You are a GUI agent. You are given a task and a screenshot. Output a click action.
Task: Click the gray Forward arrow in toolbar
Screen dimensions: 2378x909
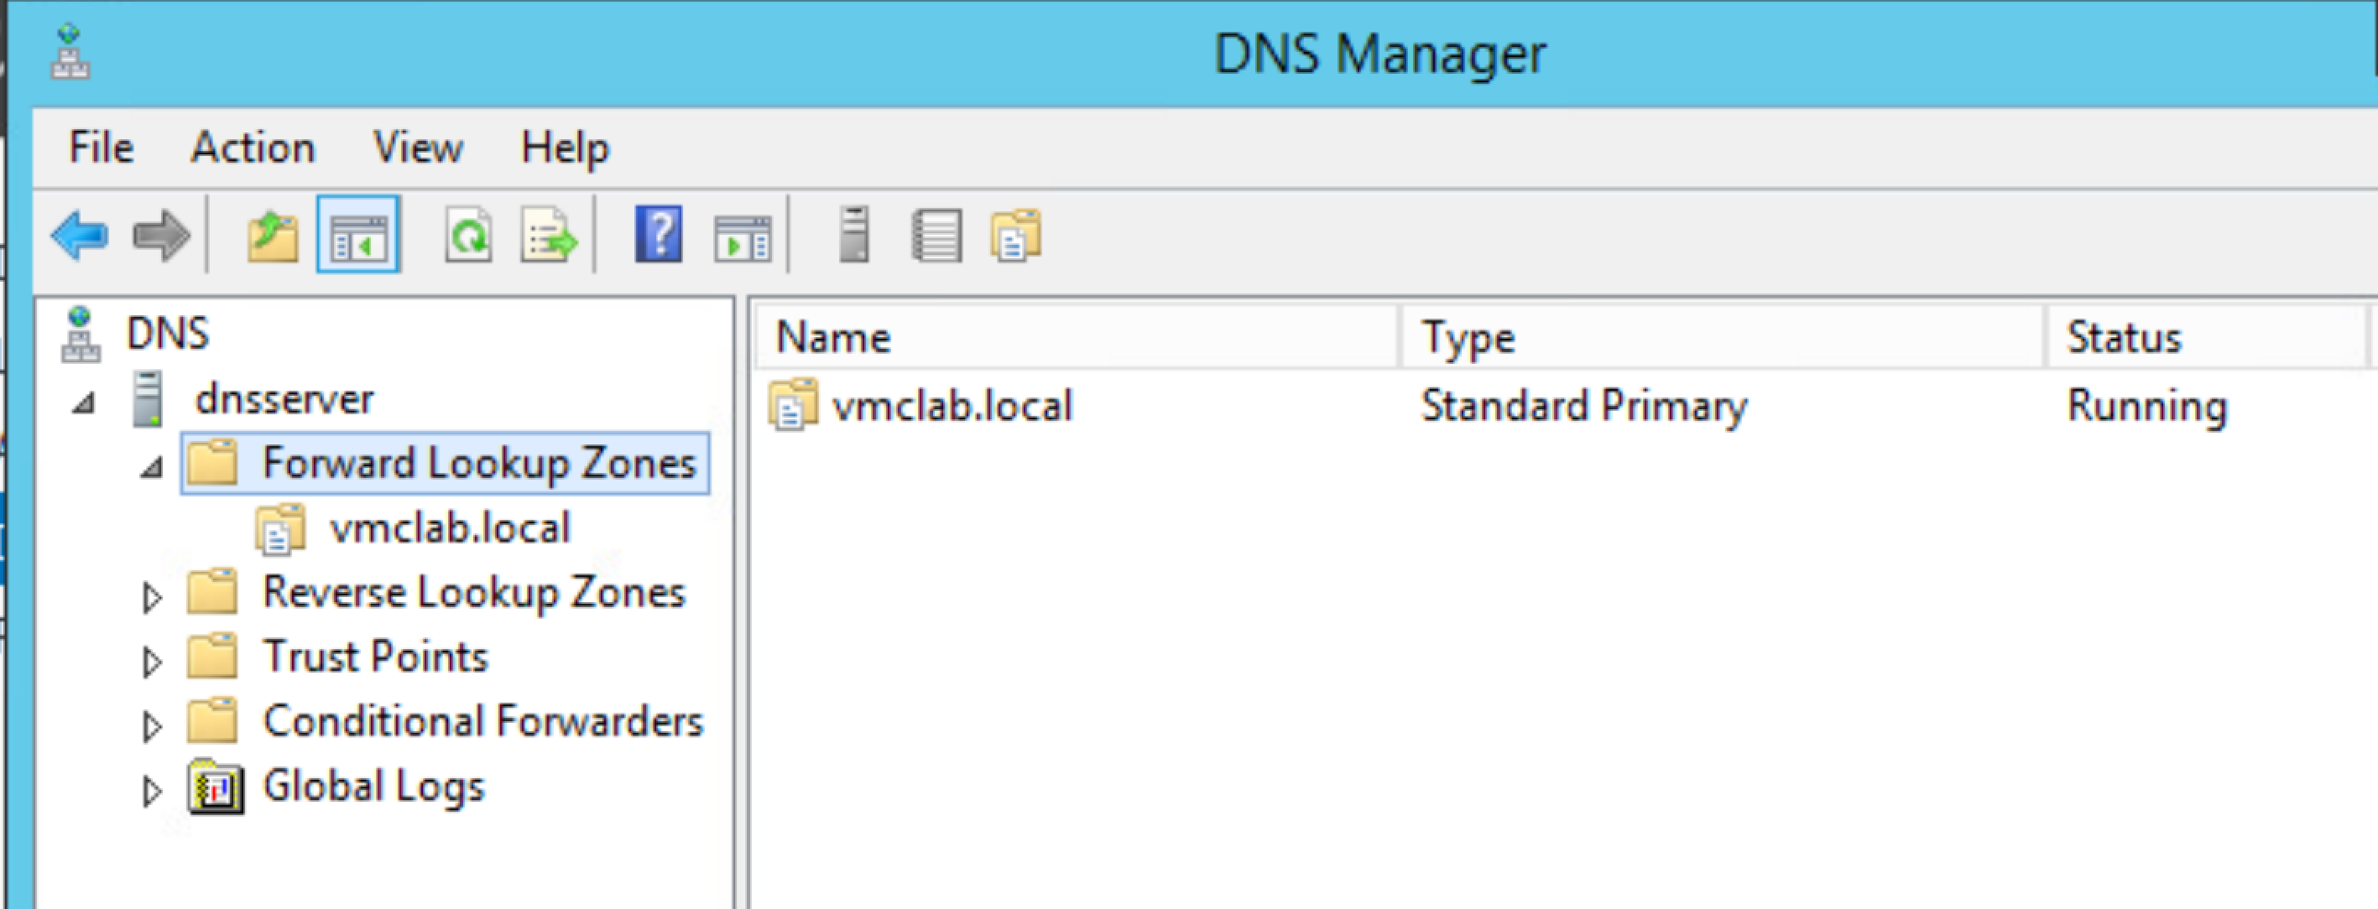[162, 236]
